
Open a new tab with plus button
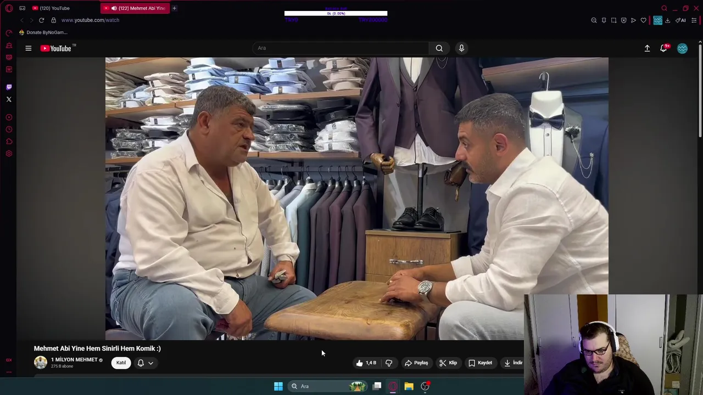(x=174, y=8)
